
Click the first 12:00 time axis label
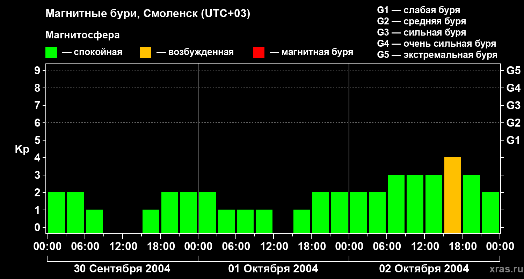(122, 246)
